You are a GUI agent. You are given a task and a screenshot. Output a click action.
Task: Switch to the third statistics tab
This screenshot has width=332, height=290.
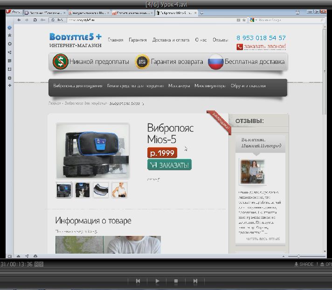pos(132,13)
